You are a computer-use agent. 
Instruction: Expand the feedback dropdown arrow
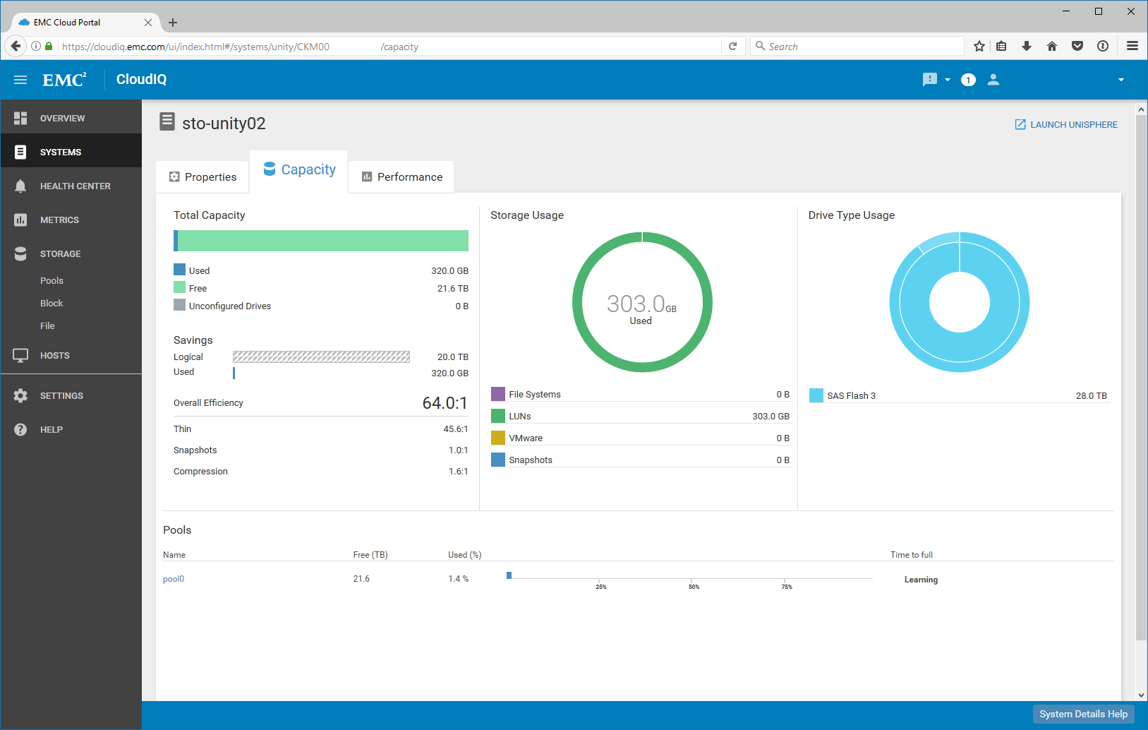click(x=948, y=80)
